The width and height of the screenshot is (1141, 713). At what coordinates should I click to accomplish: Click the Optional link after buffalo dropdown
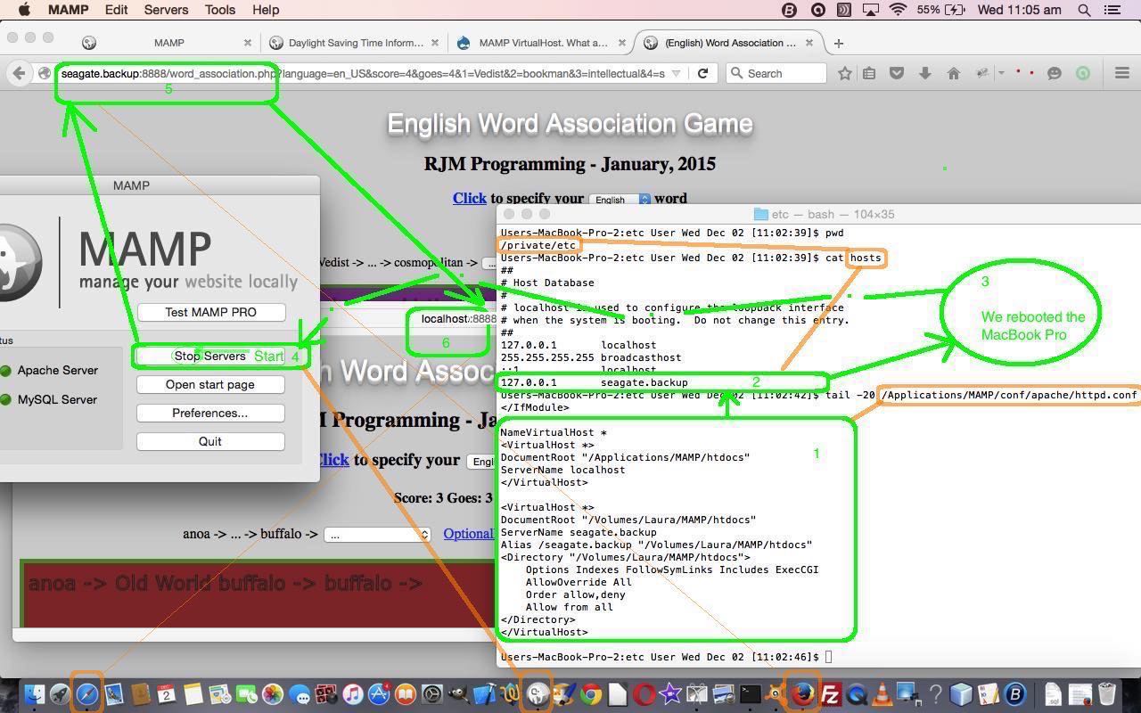click(468, 533)
